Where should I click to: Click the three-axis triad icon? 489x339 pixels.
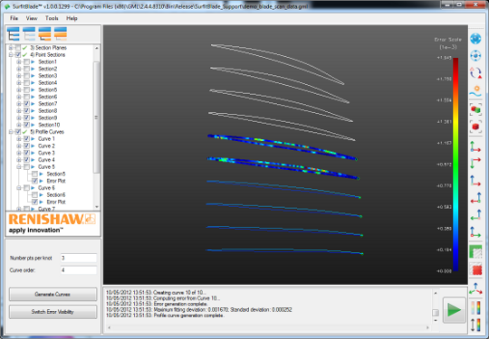[x=475, y=288]
